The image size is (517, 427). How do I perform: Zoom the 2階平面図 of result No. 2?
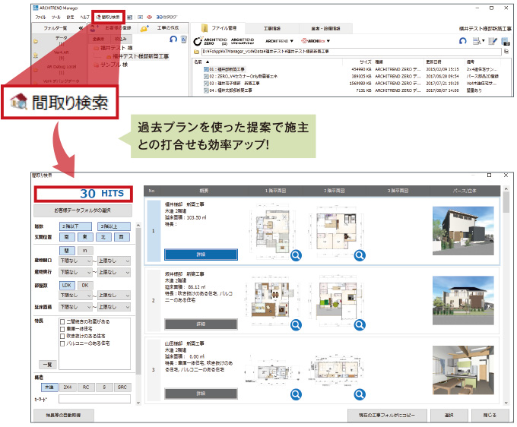[360, 325]
